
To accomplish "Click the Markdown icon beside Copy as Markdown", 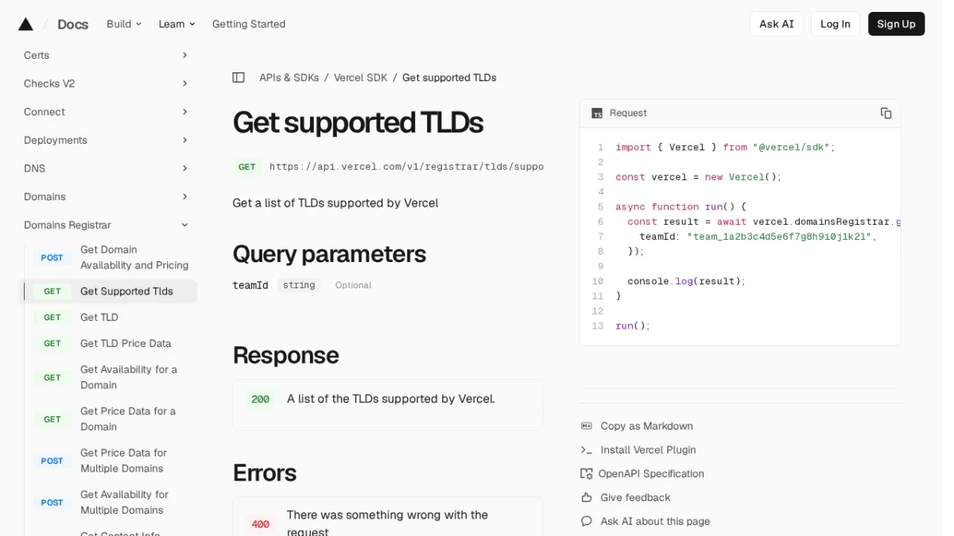I will coord(587,426).
